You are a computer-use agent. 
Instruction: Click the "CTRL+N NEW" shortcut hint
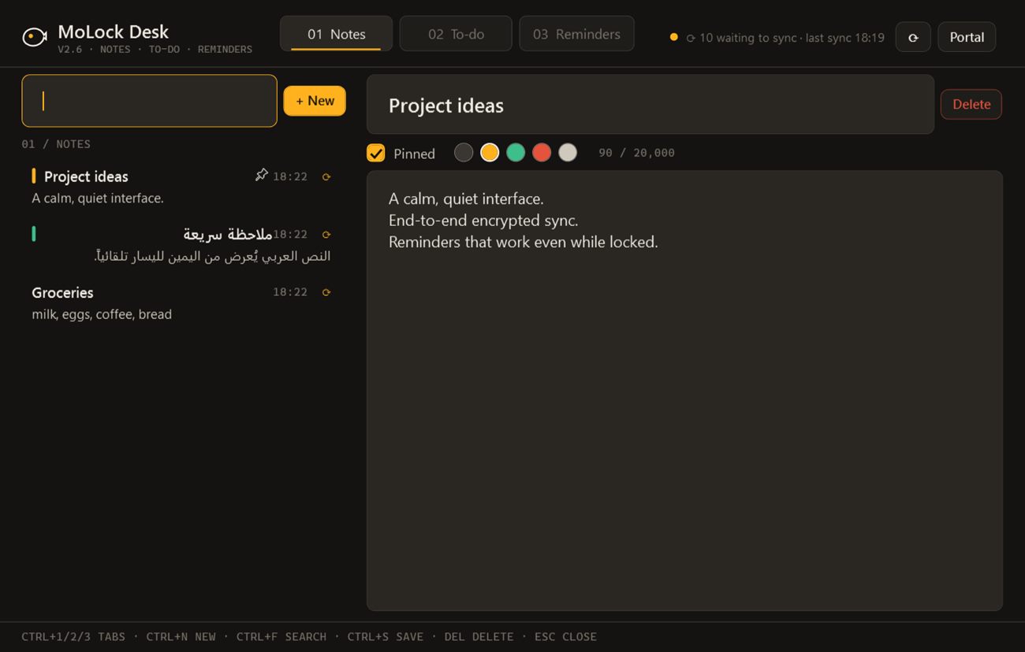[181, 636]
